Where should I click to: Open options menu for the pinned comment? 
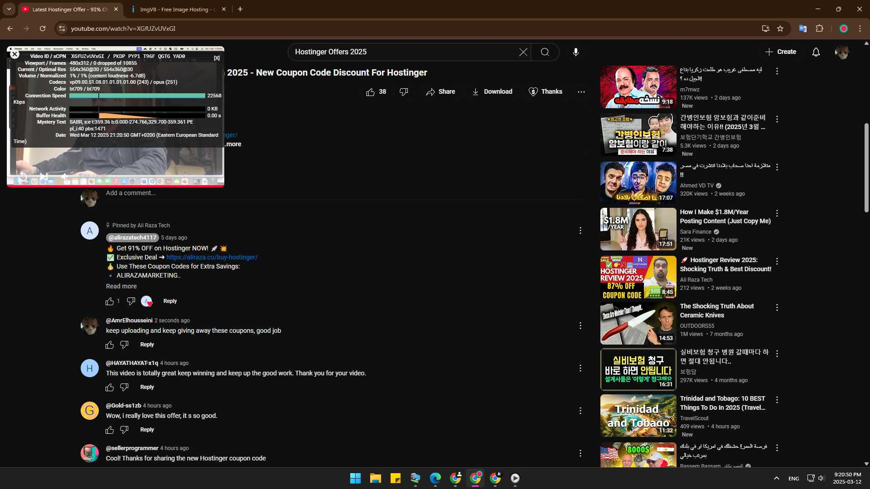tap(580, 230)
